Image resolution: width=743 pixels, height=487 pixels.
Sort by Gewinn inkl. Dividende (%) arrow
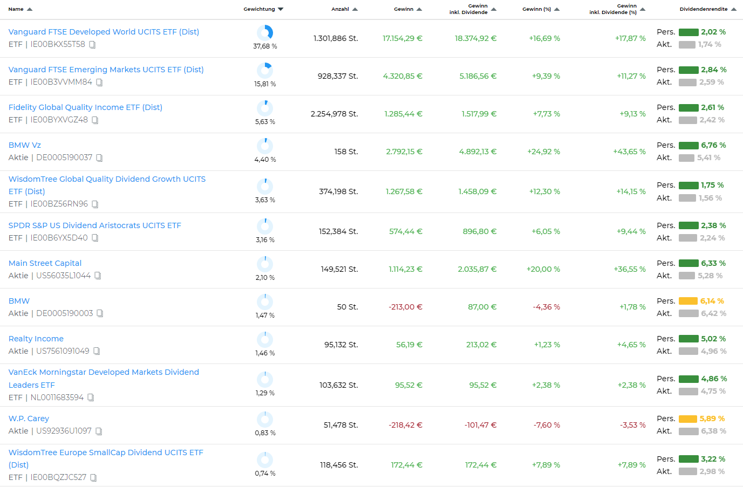pos(643,9)
